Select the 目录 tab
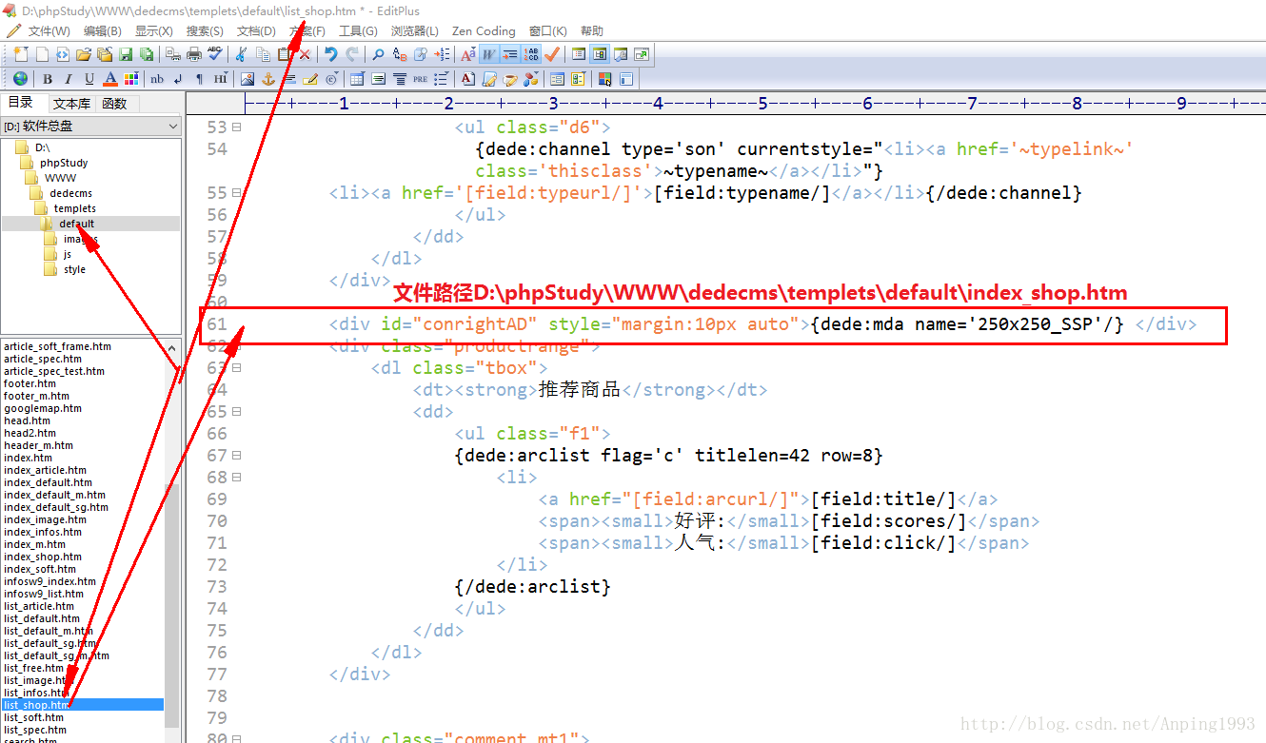 pyautogui.click(x=21, y=103)
